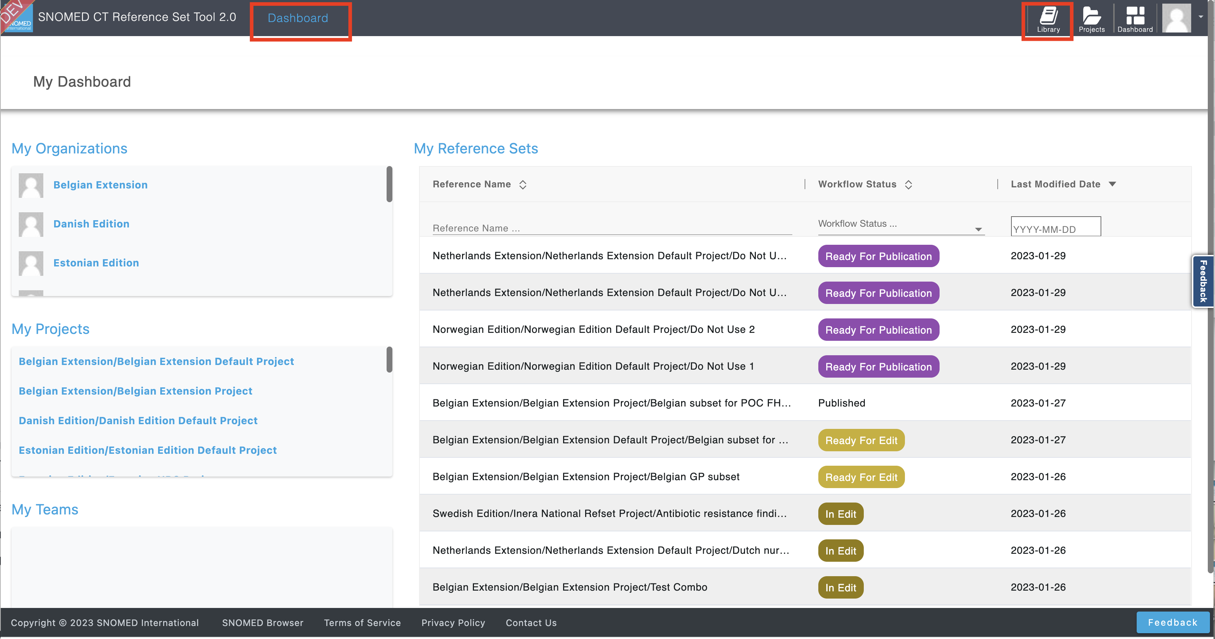The image size is (1215, 639).
Task: Click the user profile avatar
Action: [x=1176, y=18]
